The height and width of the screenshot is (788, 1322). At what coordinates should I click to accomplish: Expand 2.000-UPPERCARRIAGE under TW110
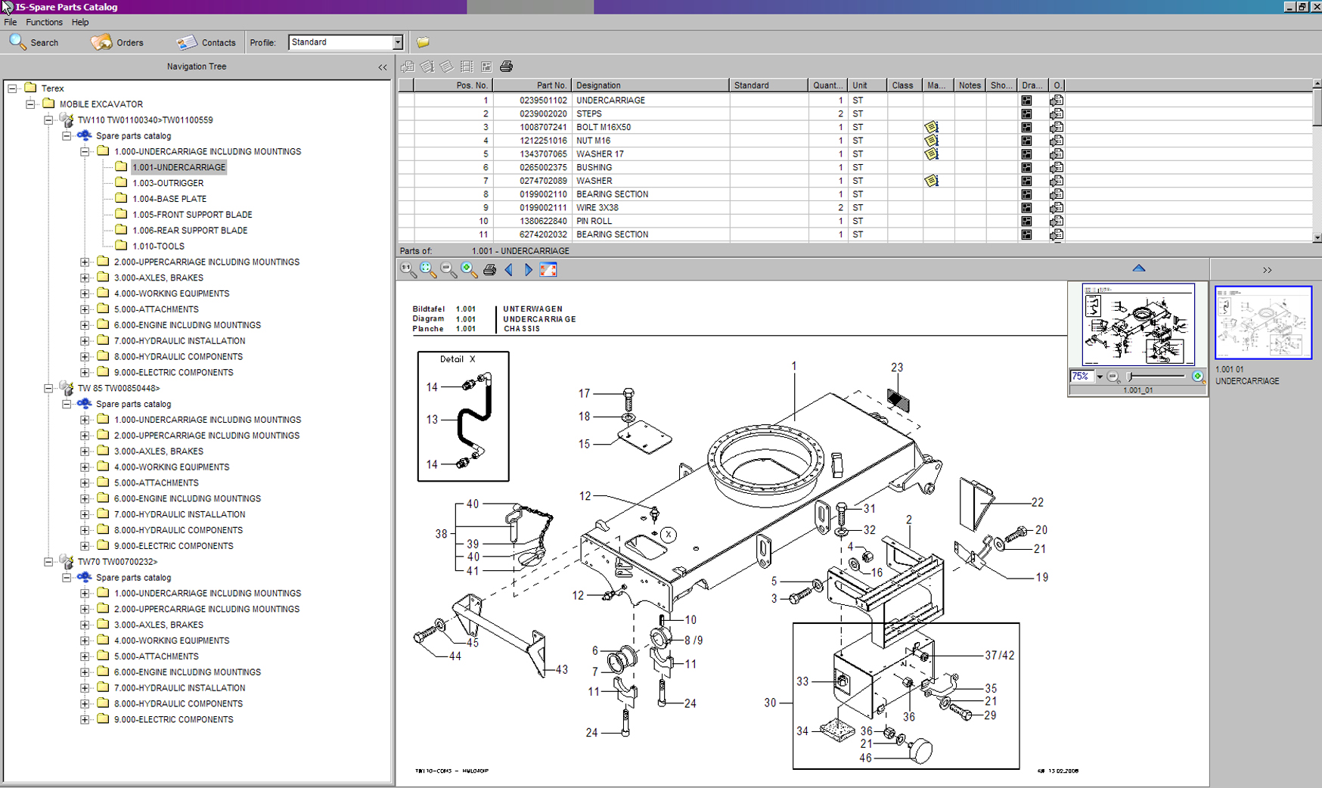(x=85, y=262)
